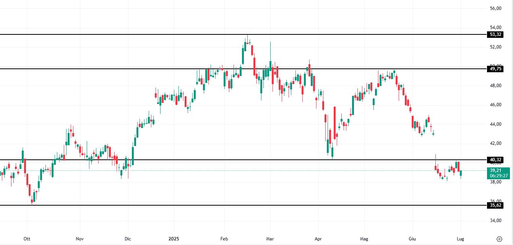Click the 54,00 price scale value
Viewport: 513px width, 245px height.
pyautogui.click(x=496, y=28)
